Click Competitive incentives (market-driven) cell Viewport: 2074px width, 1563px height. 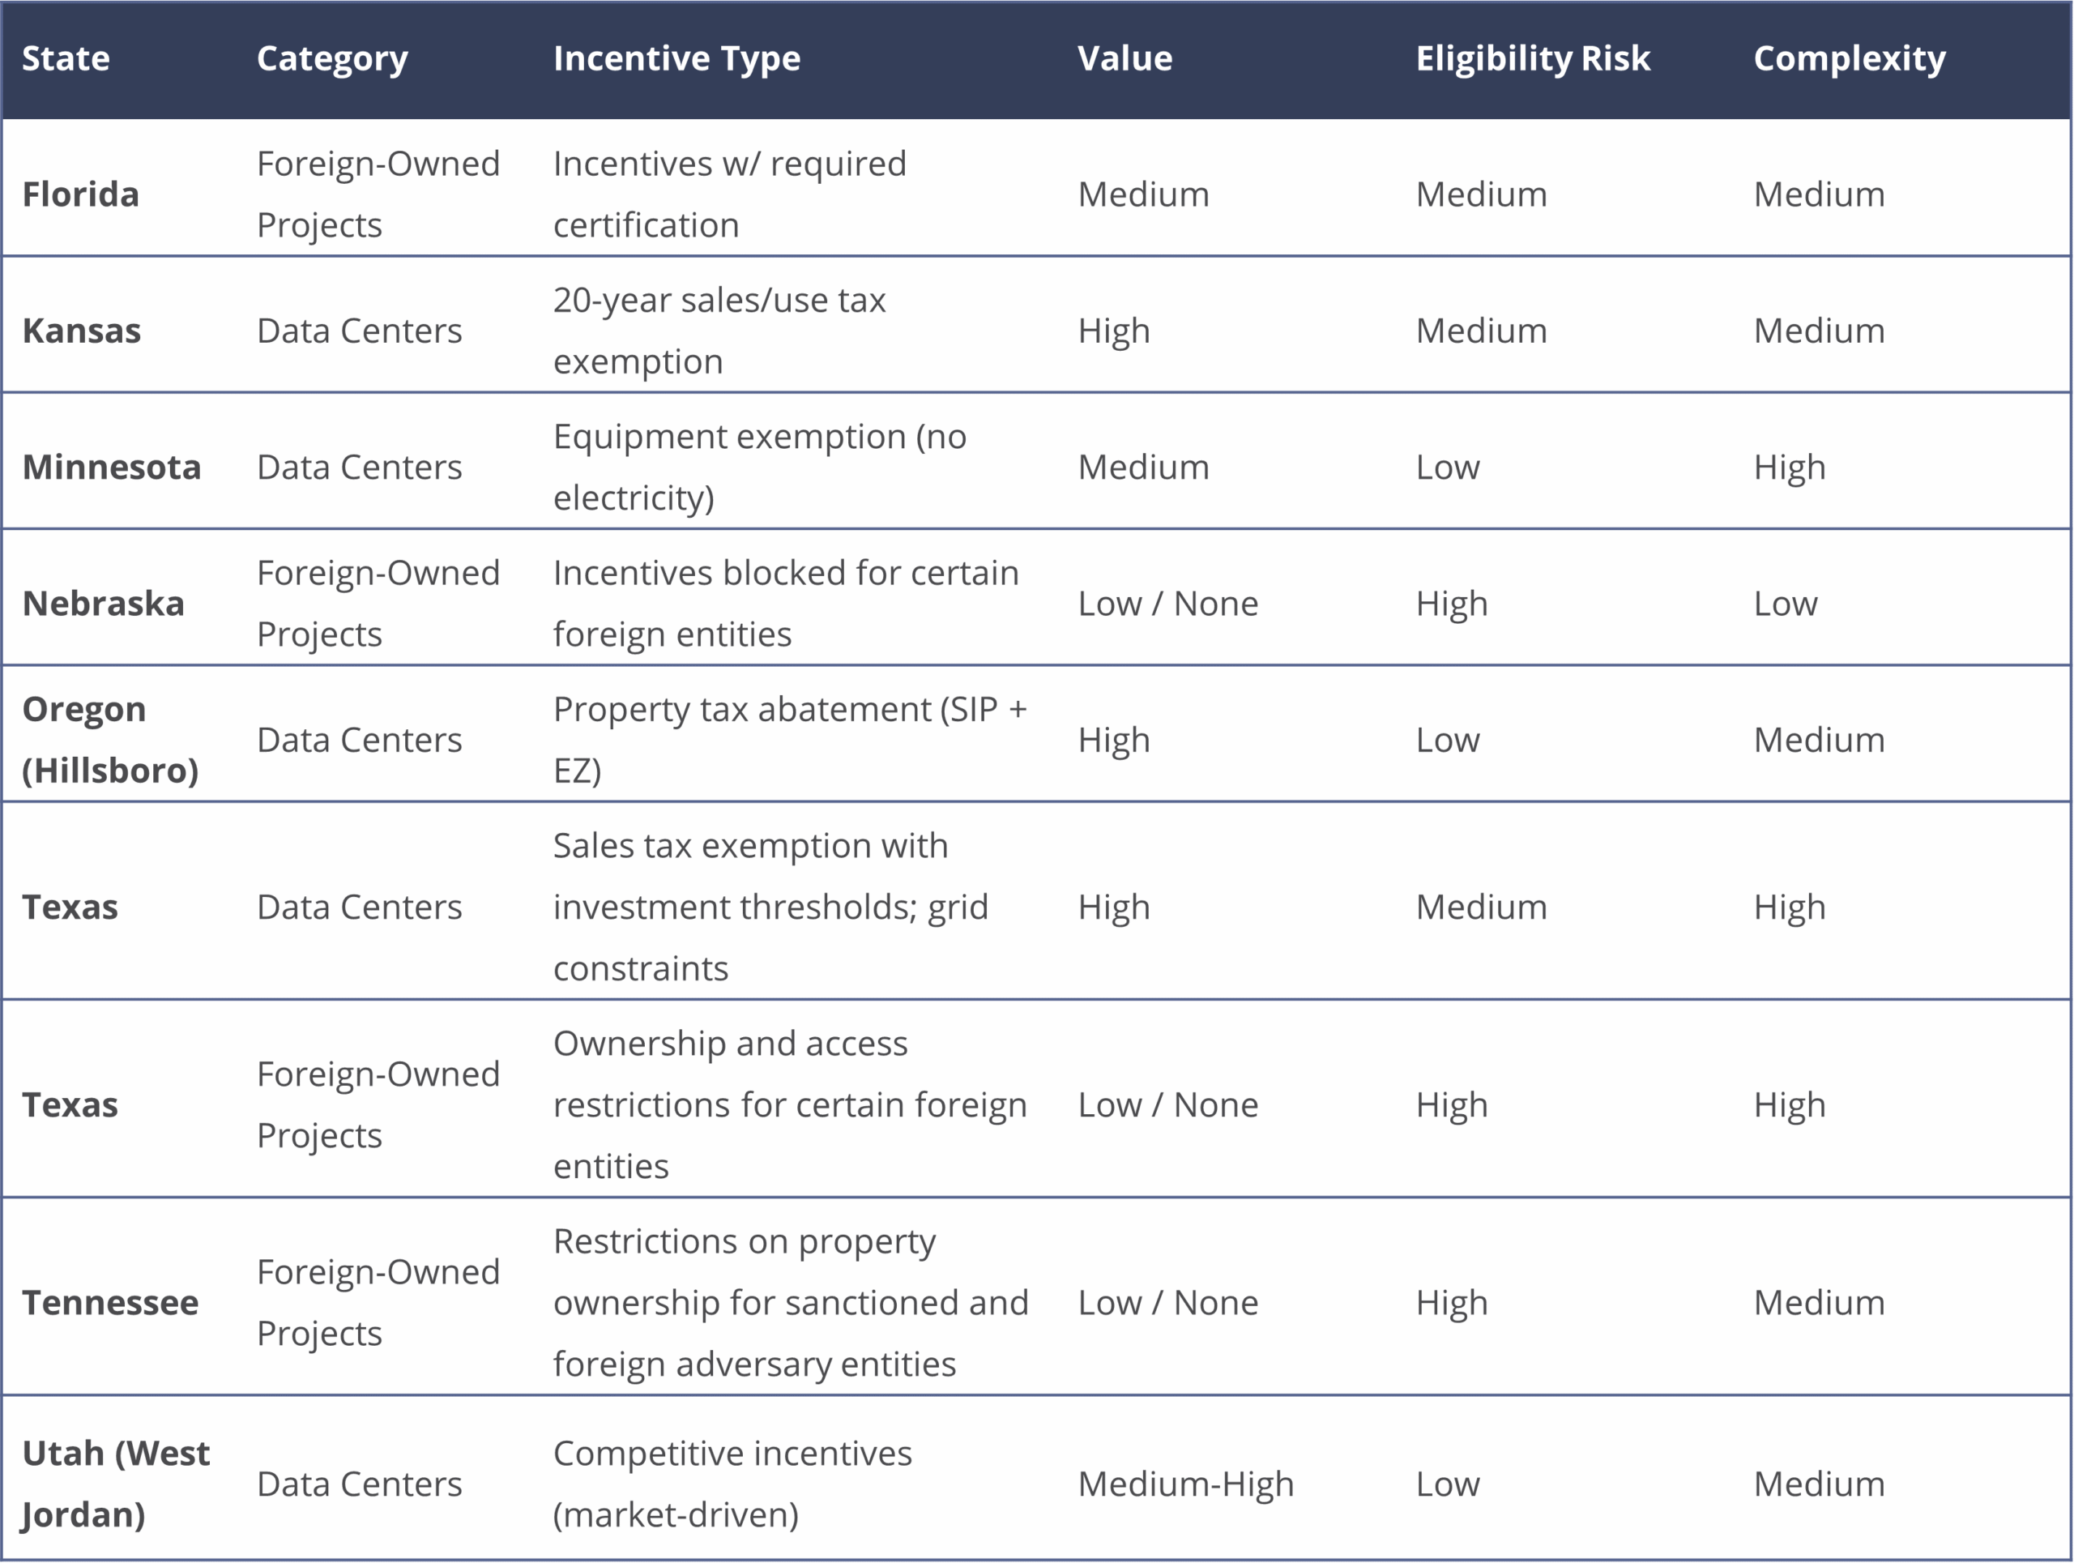[x=732, y=1484]
